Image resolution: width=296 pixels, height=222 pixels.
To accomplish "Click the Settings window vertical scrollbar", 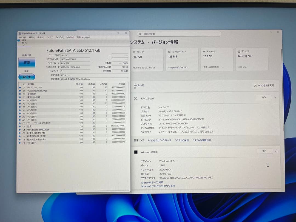I will click(x=283, y=90).
